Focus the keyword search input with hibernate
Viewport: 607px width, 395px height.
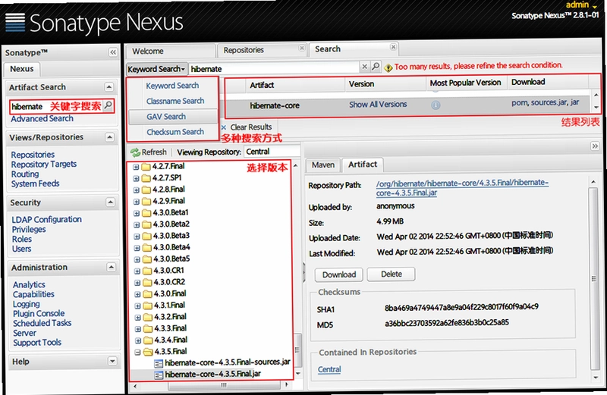tap(275, 69)
